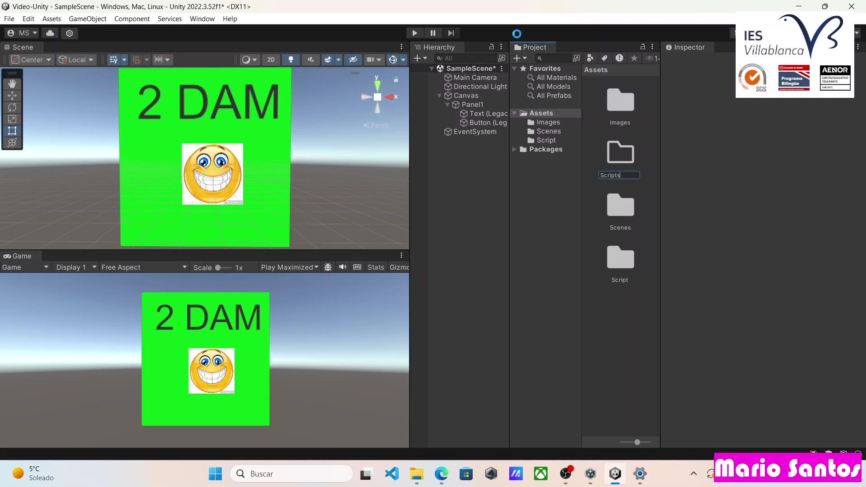Click the Pause button
Viewport: 866px width, 487px height.
click(433, 33)
